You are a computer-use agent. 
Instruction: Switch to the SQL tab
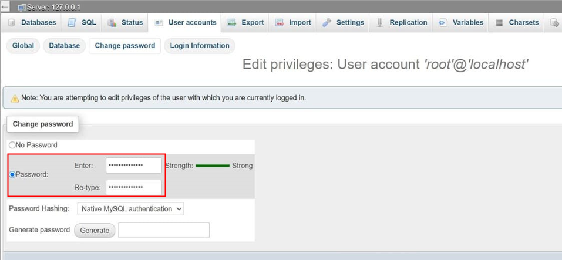click(x=82, y=22)
